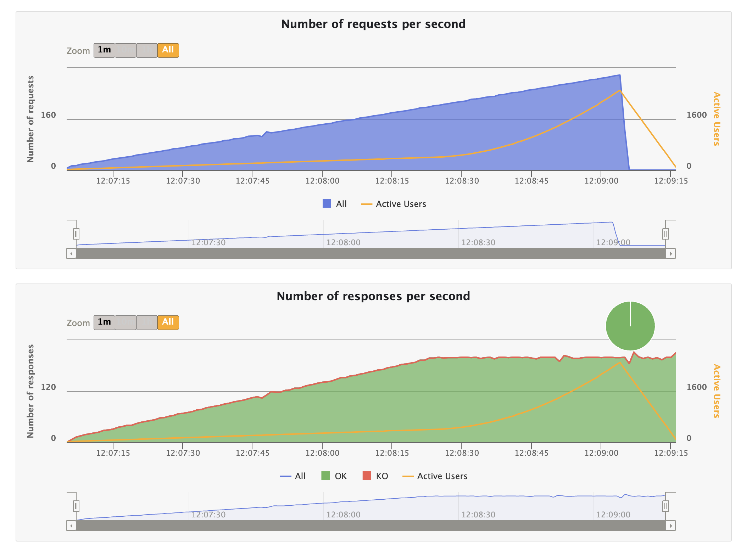Click left scroll arrow under requests chart

(72, 254)
